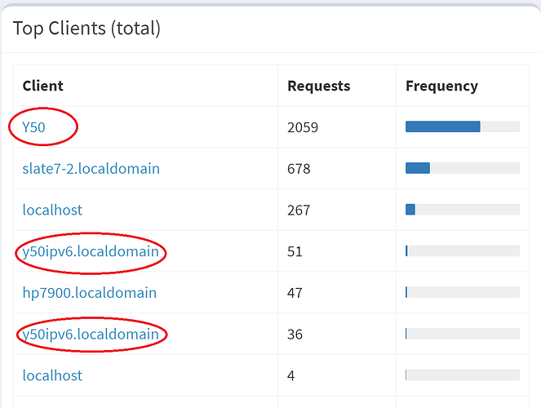Viewport: 541px width, 408px height.
Task: Click localhost client with 267 requests
Action: (52, 210)
